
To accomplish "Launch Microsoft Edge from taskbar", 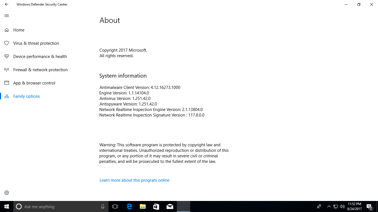I will pyautogui.click(x=129, y=206).
